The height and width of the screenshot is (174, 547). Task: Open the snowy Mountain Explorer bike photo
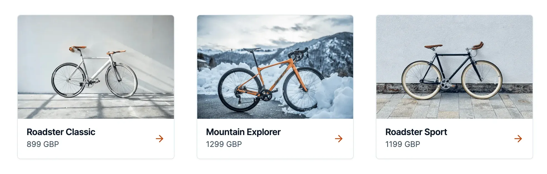(x=275, y=67)
